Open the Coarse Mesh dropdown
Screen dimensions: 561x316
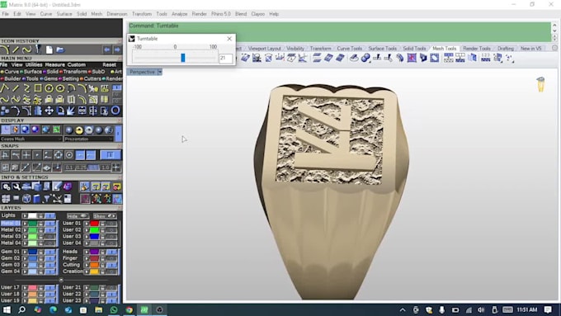click(x=31, y=139)
